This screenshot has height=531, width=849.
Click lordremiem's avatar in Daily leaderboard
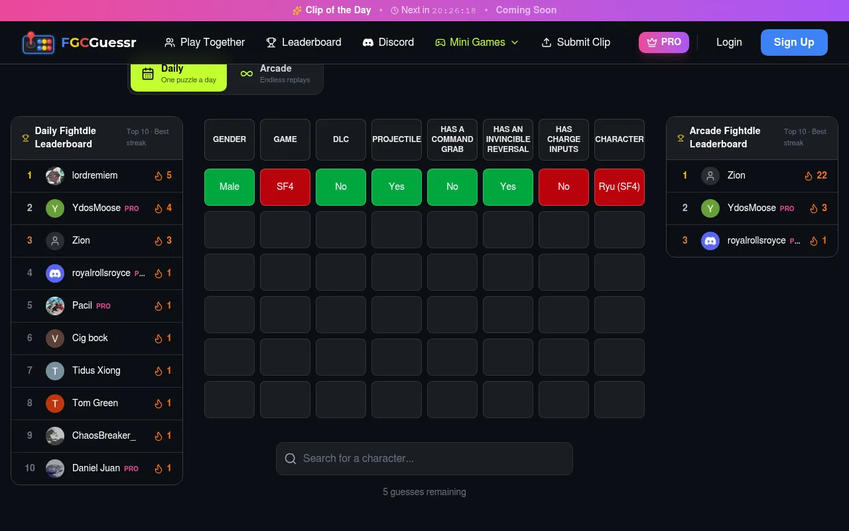(x=55, y=176)
